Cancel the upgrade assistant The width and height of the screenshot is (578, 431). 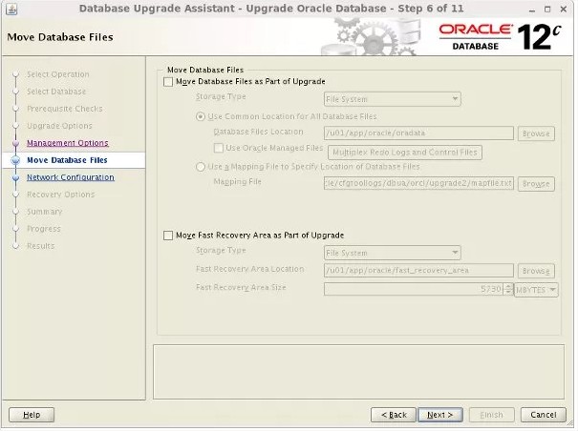pos(544,415)
